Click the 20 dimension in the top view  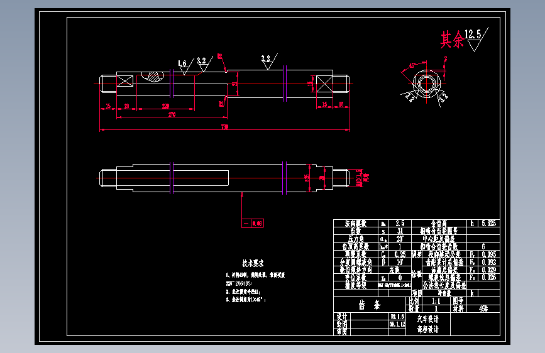pos(126,106)
